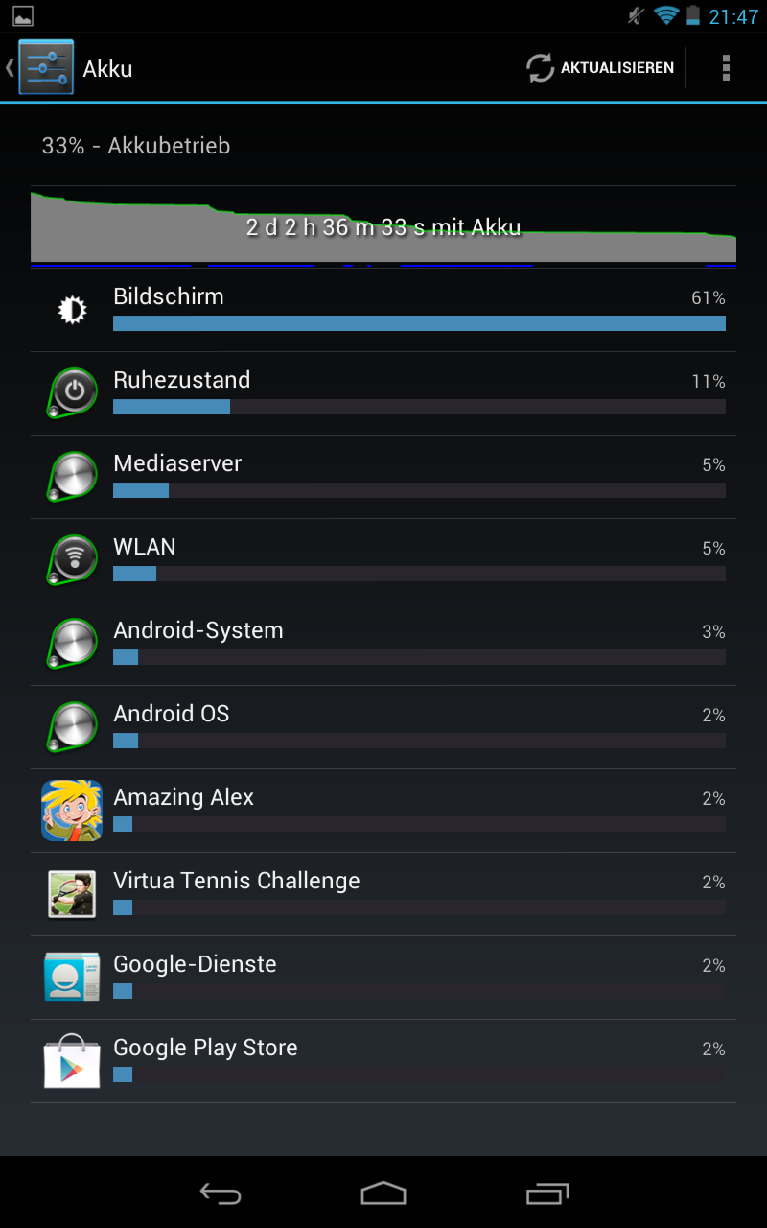Tap the Virtua Tennis Challenge icon
This screenshot has width=767, height=1228.
click(x=72, y=894)
